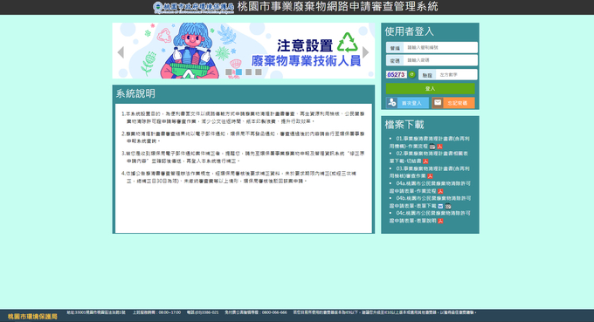Click the 使用者登入 panel heading
Image resolution: width=594 pixels, height=322 pixels.
(409, 31)
